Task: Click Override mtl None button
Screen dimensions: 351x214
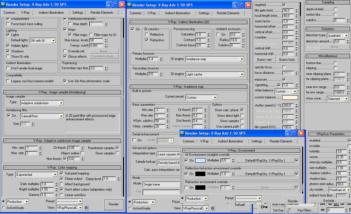Action: (104, 51)
